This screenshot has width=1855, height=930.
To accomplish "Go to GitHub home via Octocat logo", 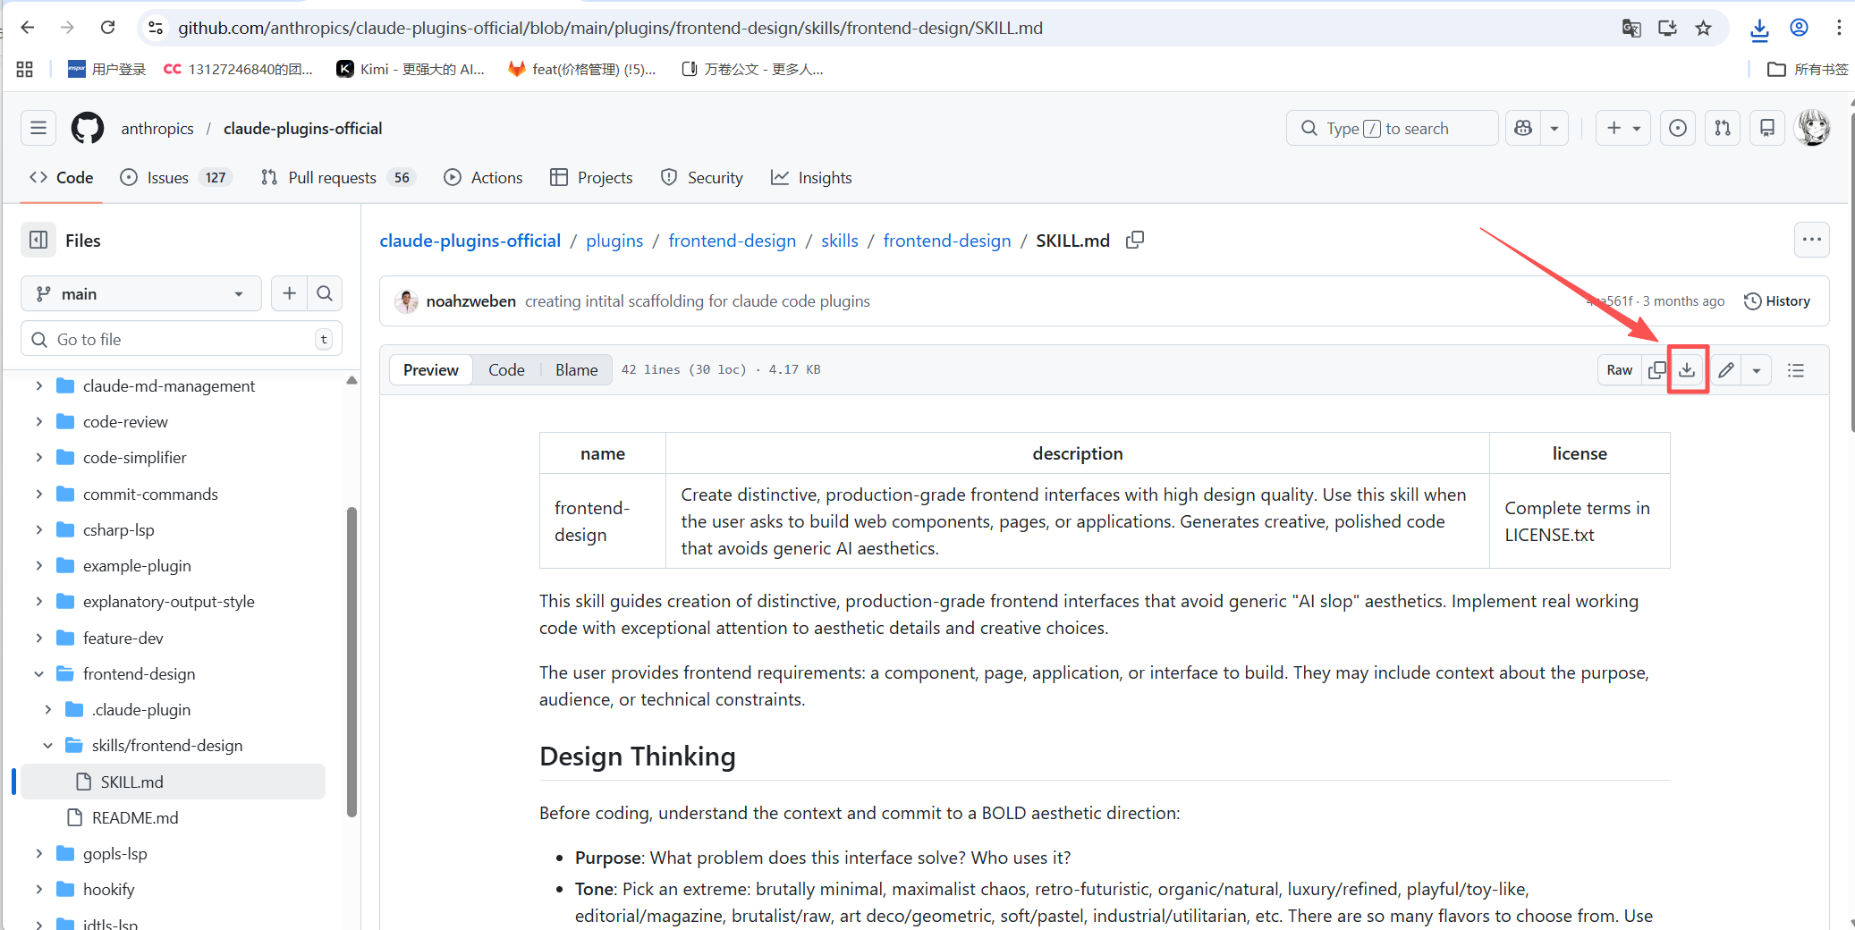I will pos(88,128).
